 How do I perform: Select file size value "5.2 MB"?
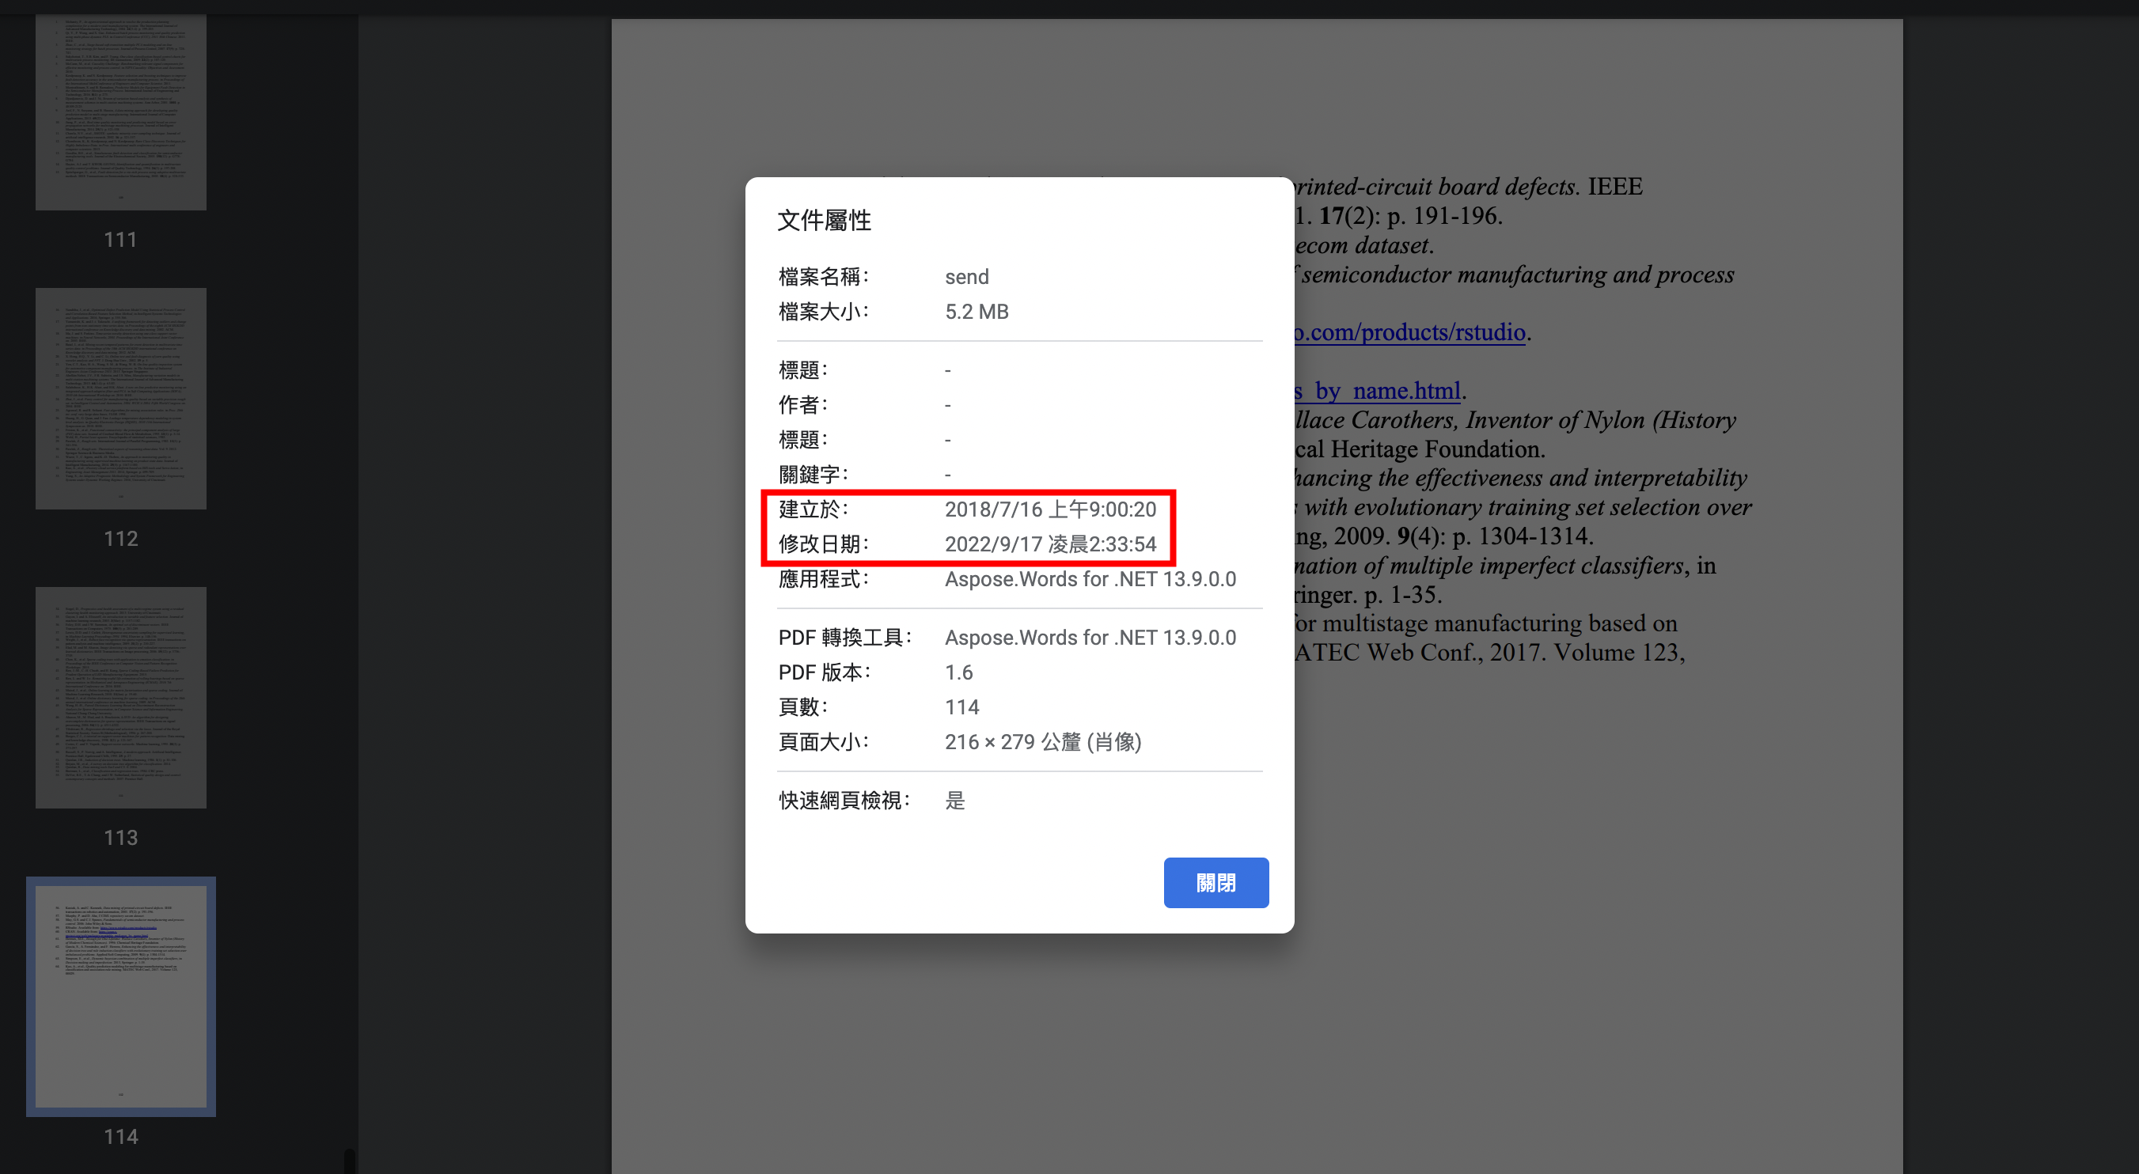pyautogui.click(x=977, y=312)
